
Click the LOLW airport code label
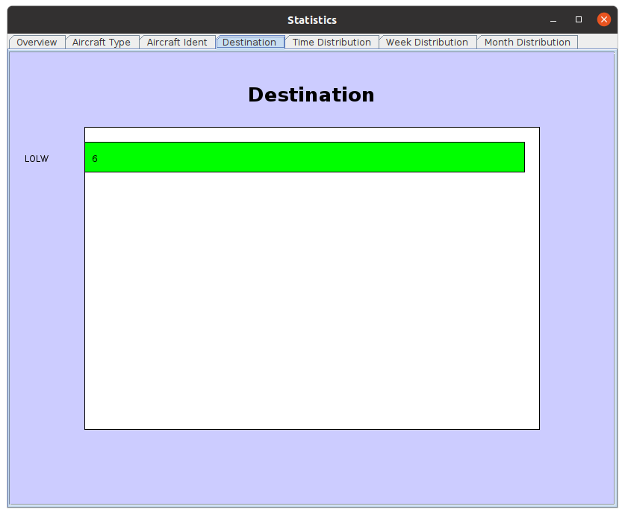point(37,159)
